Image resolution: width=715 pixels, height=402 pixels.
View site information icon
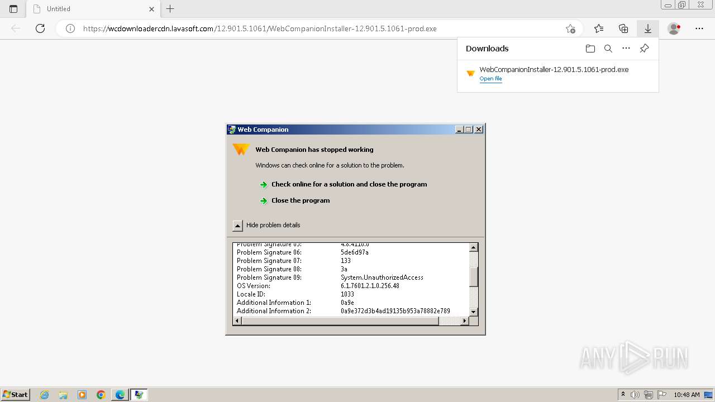point(70,28)
